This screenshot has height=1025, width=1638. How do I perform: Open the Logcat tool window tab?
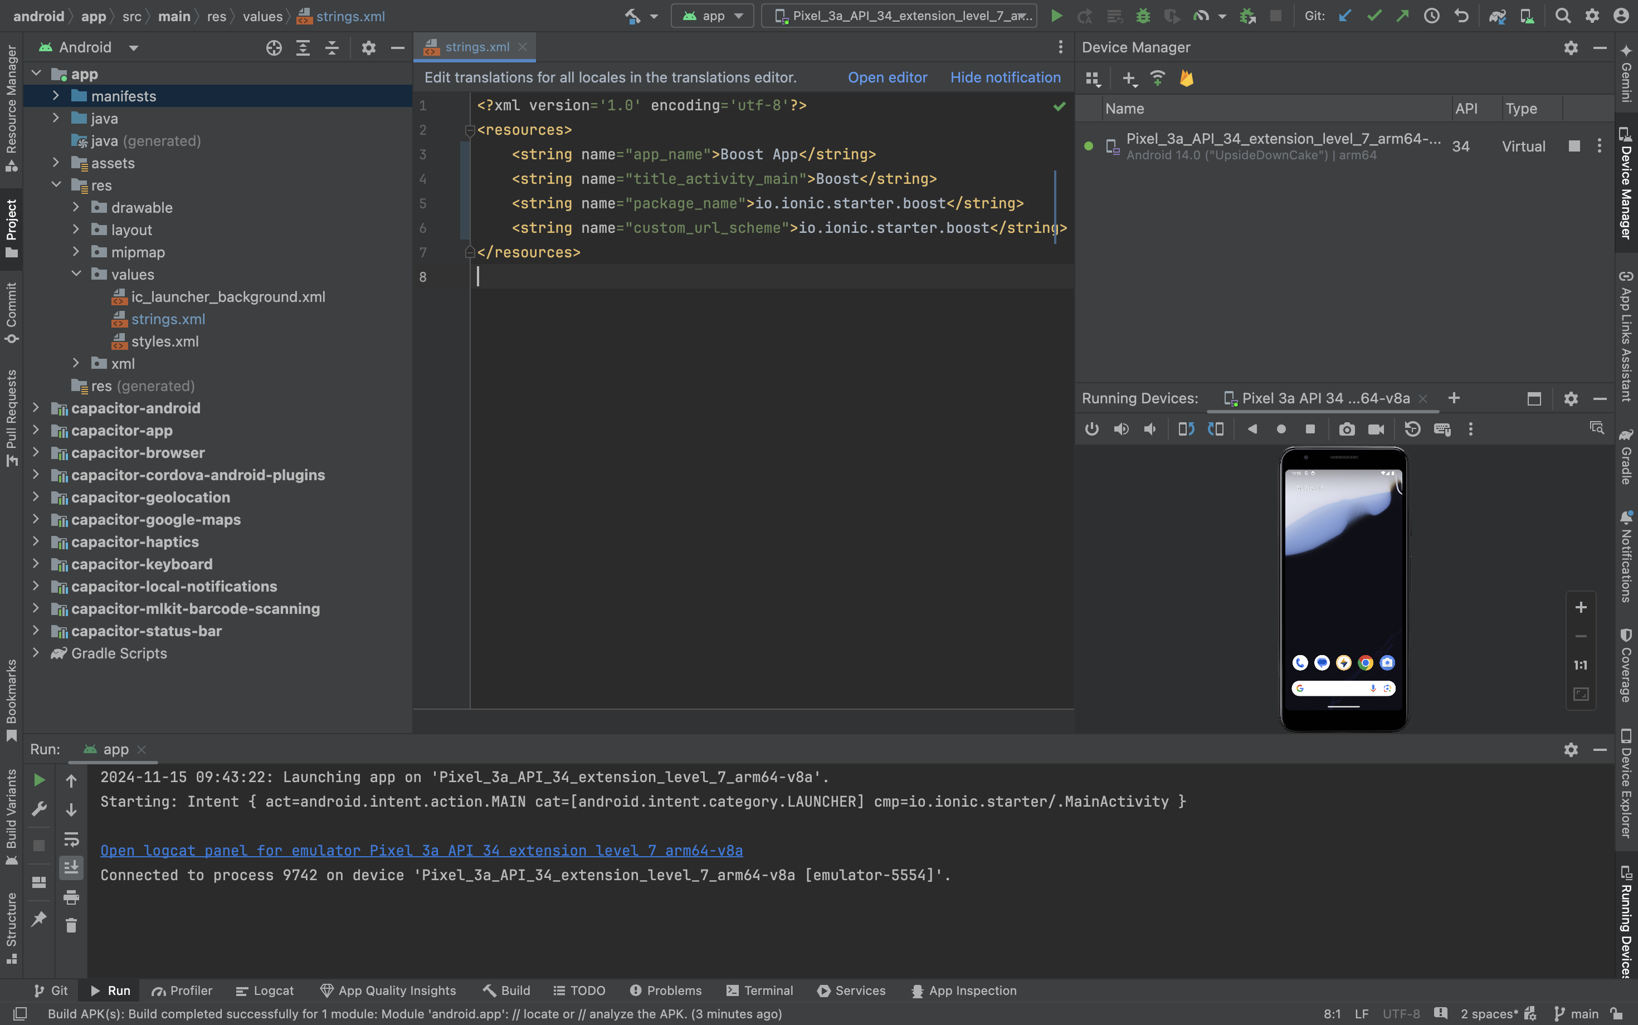click(x=265, y=990)
